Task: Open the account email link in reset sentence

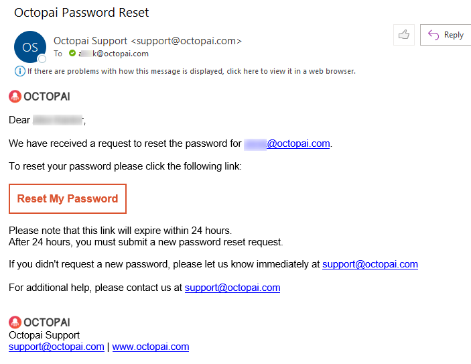Action: click(287, 143)
